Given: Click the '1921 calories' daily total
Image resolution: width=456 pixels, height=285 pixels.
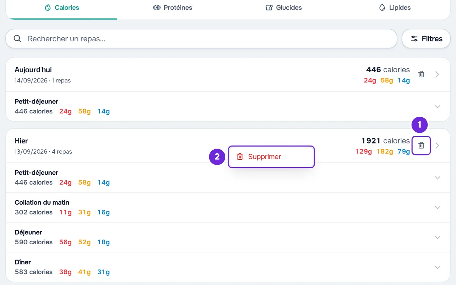Looking at the screenshot, I should (385, 141).
